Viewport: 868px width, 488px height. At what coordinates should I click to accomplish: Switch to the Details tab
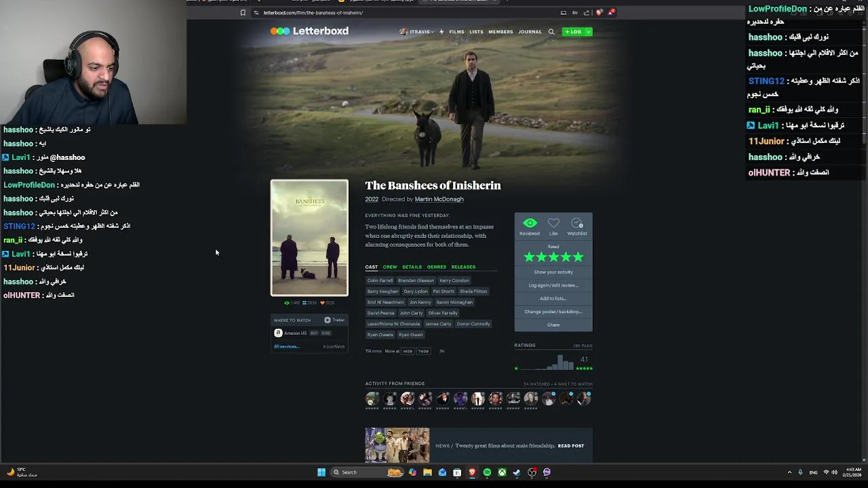[412, 267]
